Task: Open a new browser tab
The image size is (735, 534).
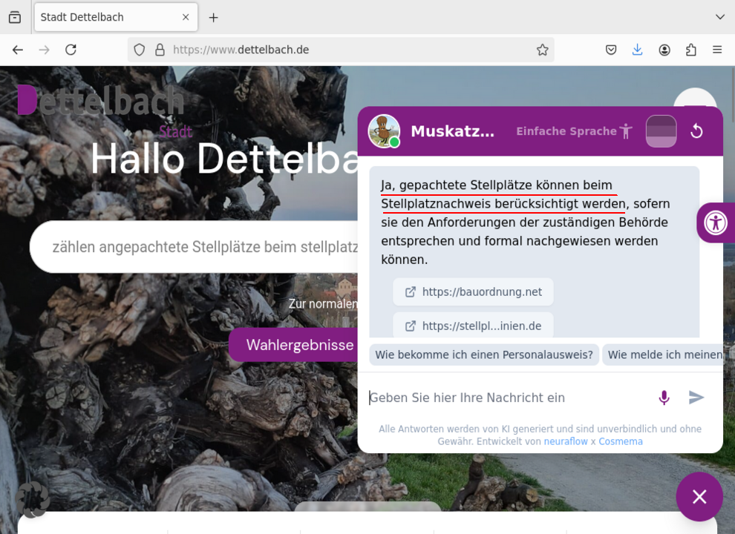Action: click(x=212, y=16)
